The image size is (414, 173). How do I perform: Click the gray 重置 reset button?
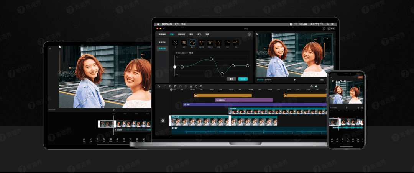click(231, 79)
